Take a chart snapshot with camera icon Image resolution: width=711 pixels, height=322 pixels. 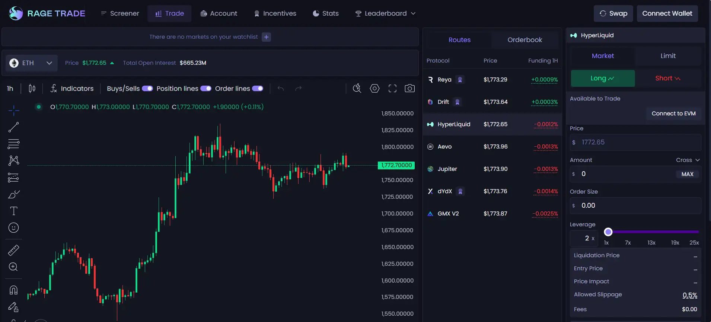pyautogui.click(x=409, y=89)
